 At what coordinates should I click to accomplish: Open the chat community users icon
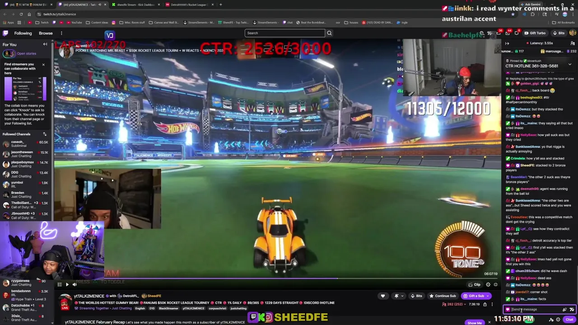point(573,43)
